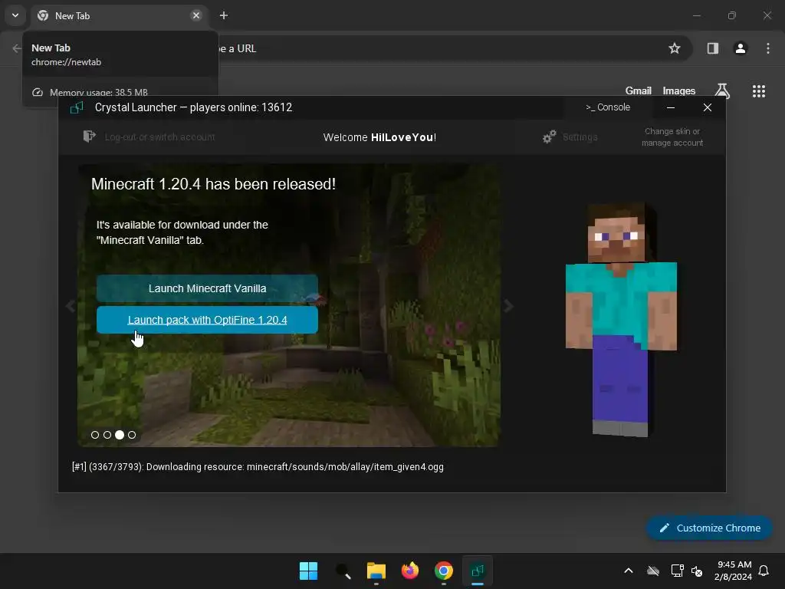Open Windows Start menu
The height and width of the screenshot is (589, 785).
(x=308, y=571)
